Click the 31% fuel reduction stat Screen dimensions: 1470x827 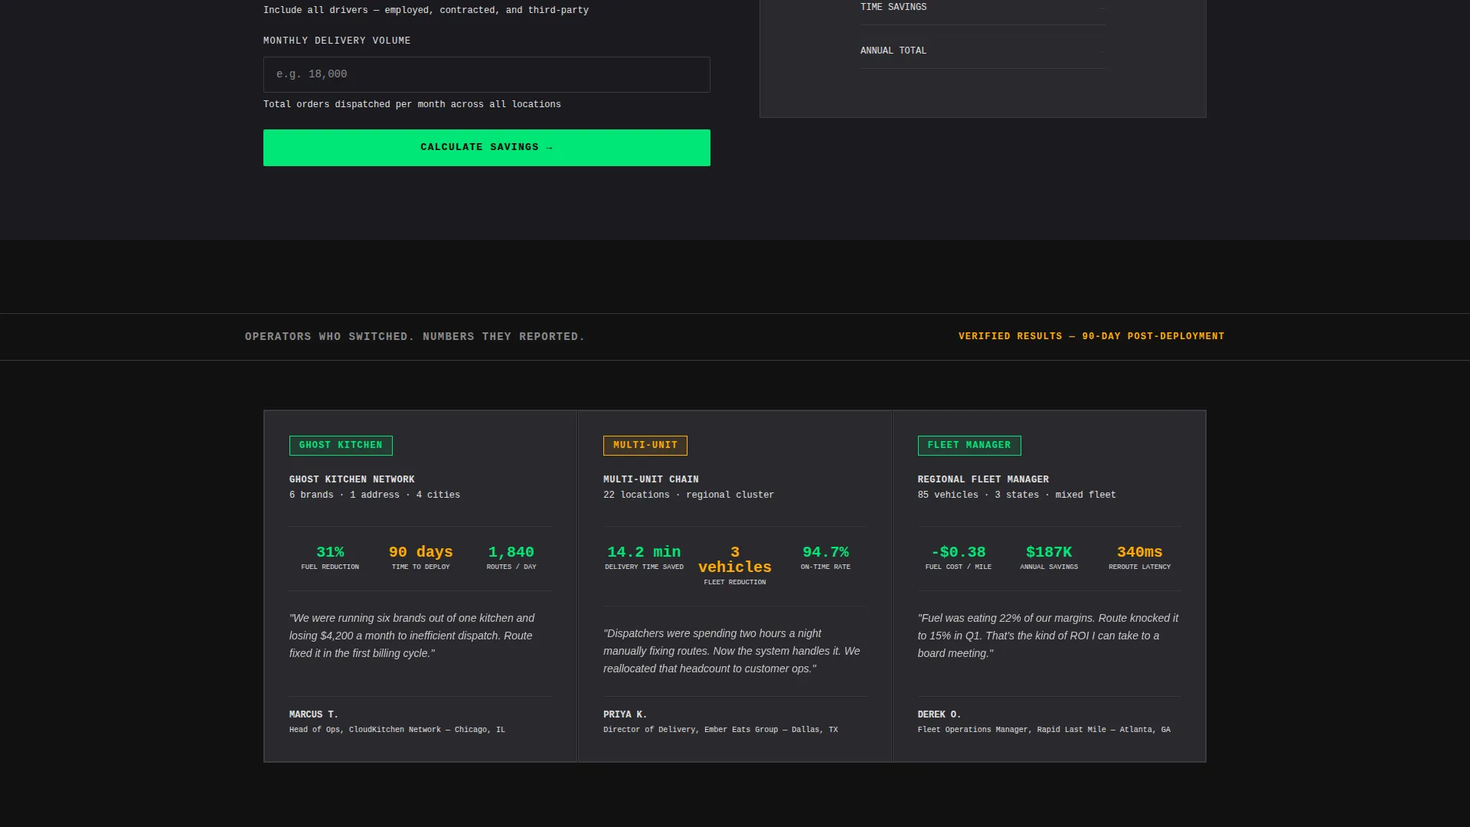tap(330, 558)
